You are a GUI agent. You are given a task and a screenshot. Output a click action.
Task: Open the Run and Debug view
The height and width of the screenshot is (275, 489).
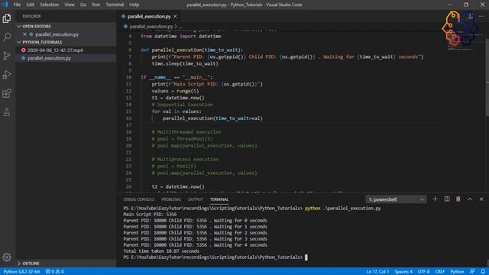7,75
